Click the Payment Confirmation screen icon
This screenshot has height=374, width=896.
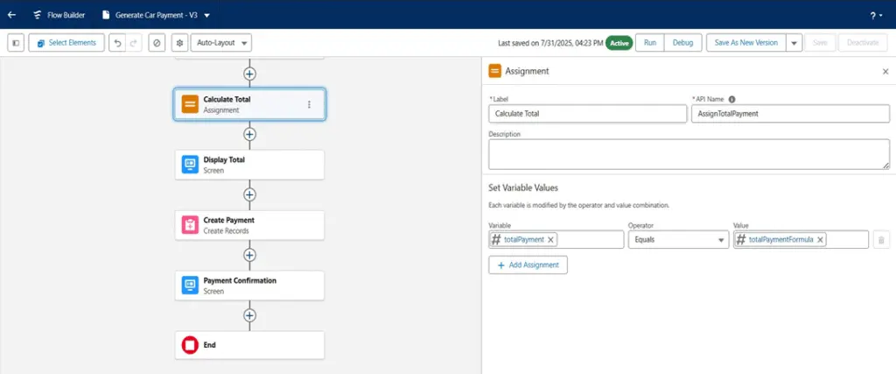coord(190,286)
